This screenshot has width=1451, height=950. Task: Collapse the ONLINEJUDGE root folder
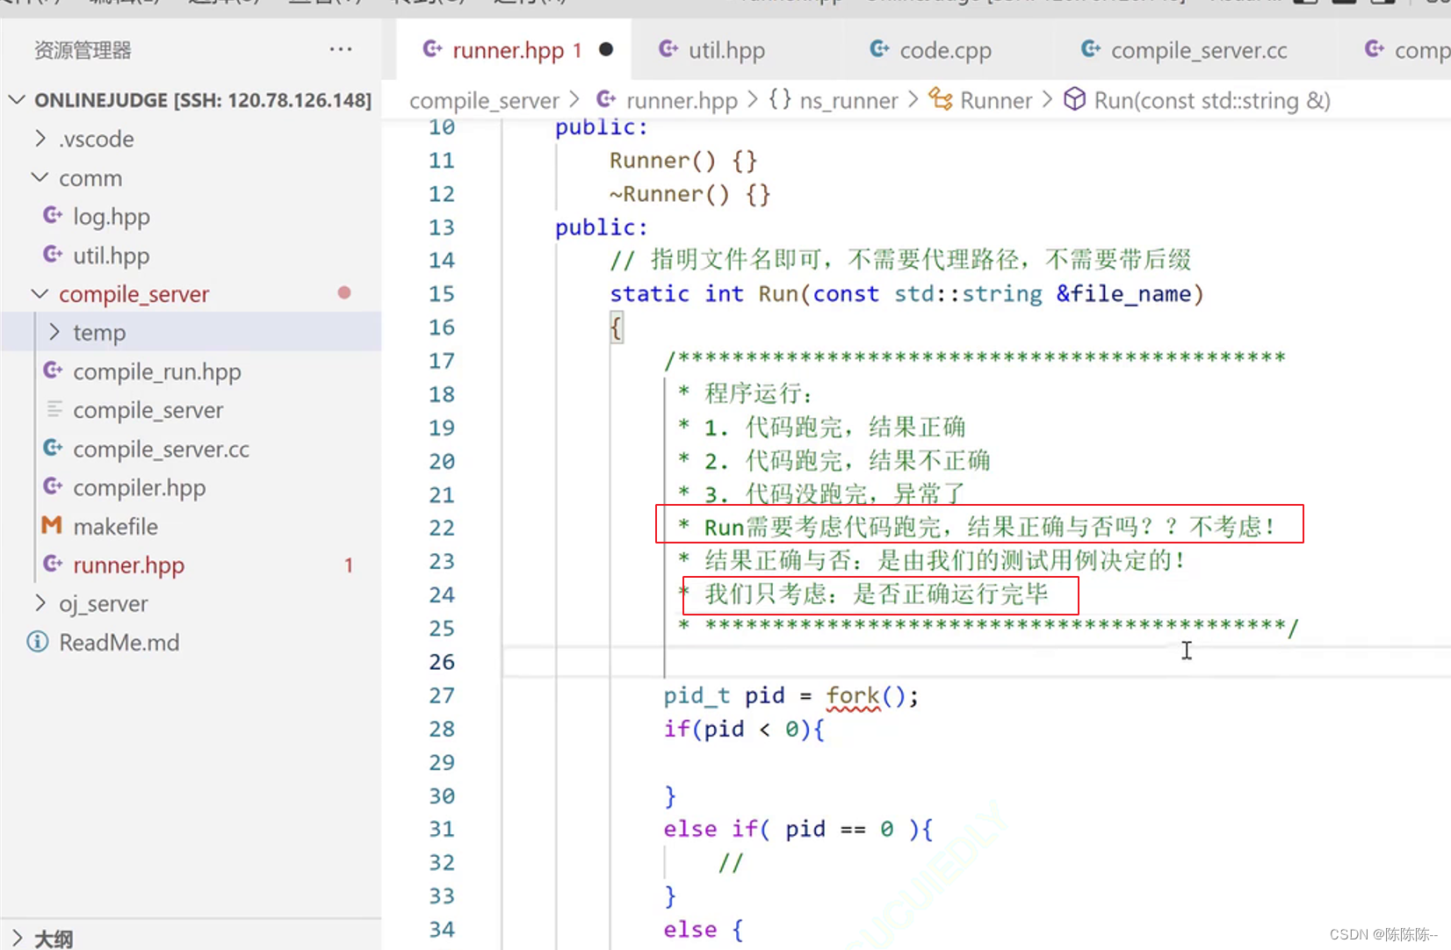[x=16, y=99]
